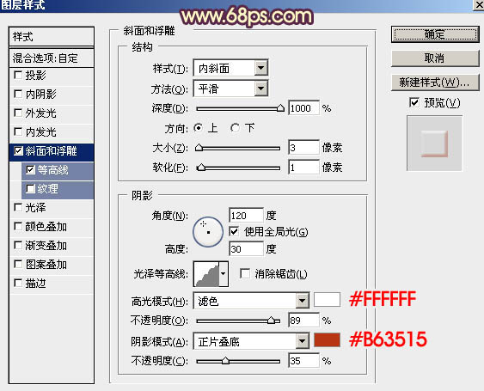Viewport: 484px width, 391px height.
Task: Enable the 颜色叠加 color overlay checkbox
Action: (18, 226)
